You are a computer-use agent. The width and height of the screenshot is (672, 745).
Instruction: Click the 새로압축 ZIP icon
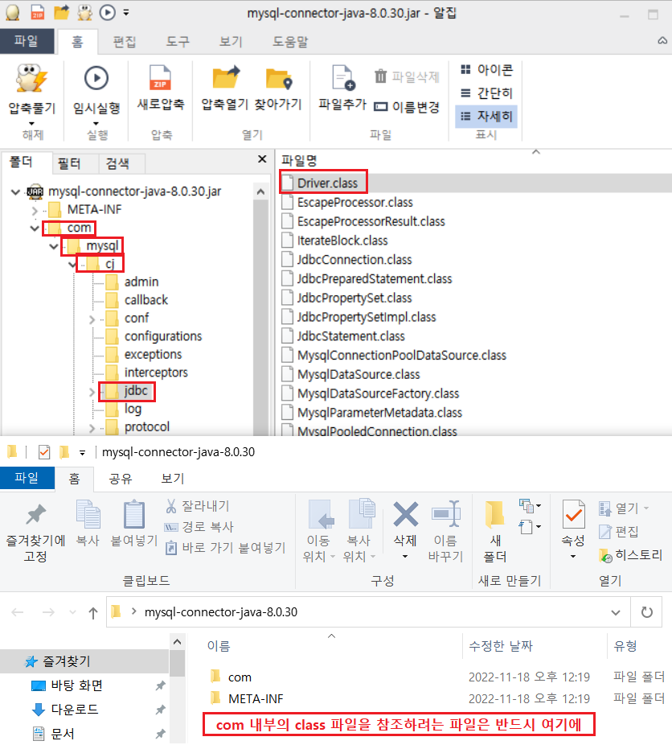pyautogui.click(x=160, y=78)
